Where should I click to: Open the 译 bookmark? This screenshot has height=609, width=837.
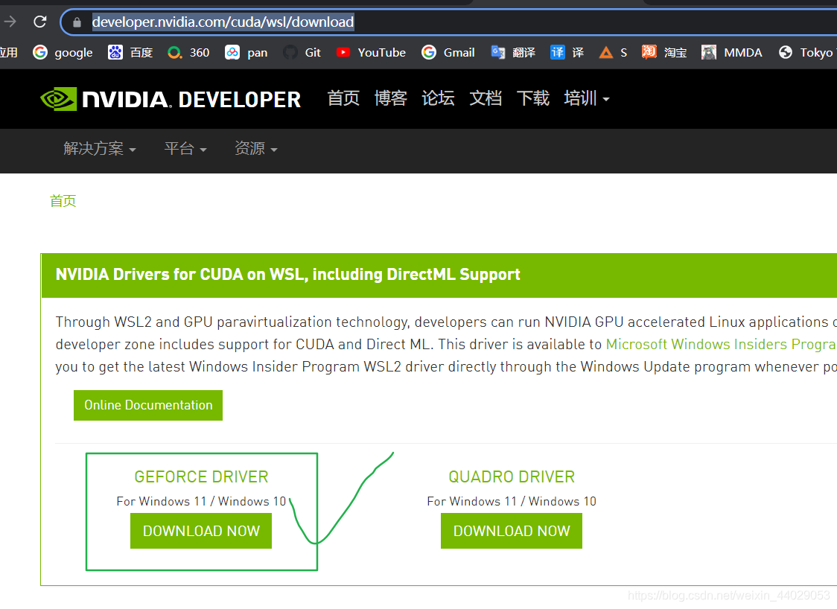(567, 52)
